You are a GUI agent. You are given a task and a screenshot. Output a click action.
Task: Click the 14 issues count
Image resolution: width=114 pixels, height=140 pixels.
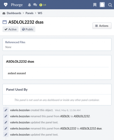click(x=45, y=5)
